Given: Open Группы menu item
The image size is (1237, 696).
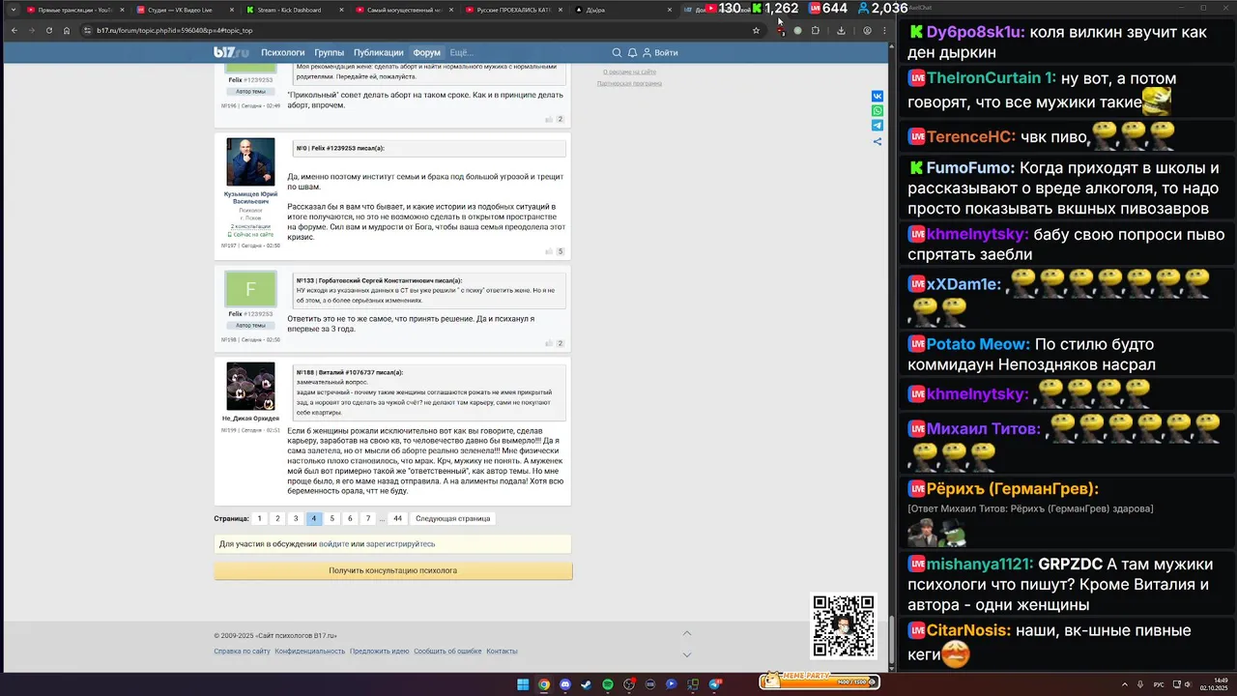Looking at the screenshot, I should coord(329,52).
